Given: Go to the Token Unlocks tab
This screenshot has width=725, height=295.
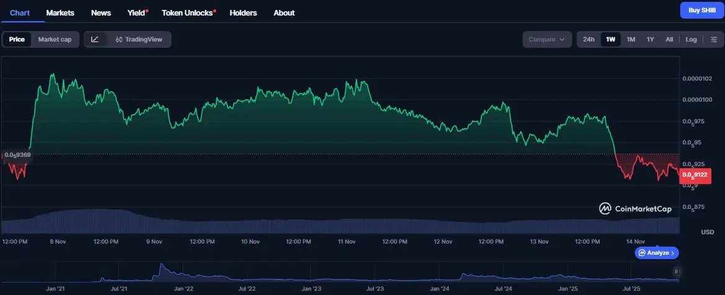Looking at the screenshot, I should coord(188,13).
